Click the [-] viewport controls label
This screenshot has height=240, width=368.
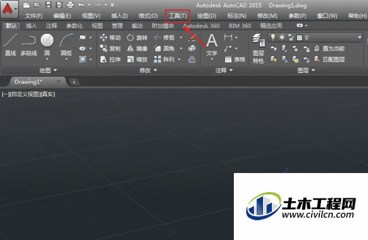(5, 94)
